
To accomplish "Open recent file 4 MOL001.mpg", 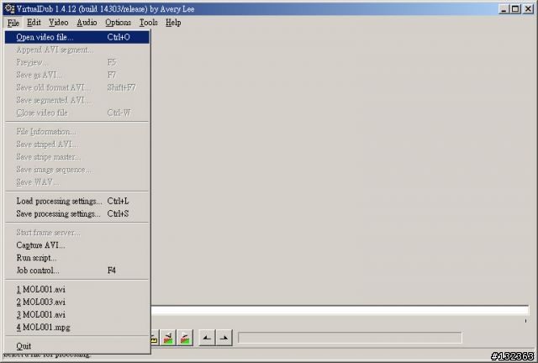I will (x=77, y=328).
